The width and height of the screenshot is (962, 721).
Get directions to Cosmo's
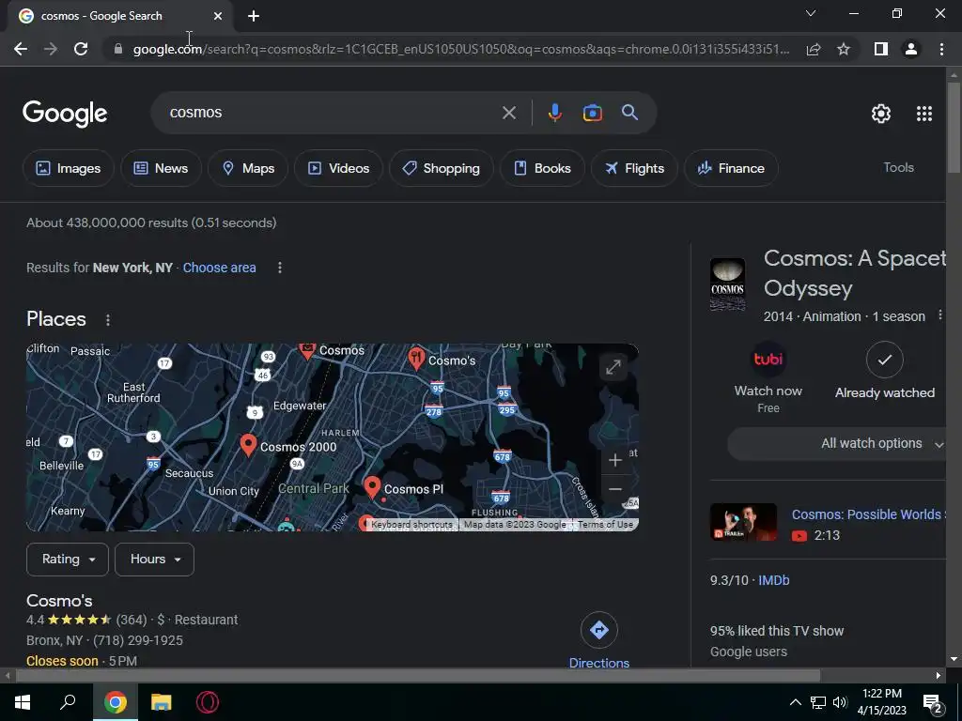(598, 640)
